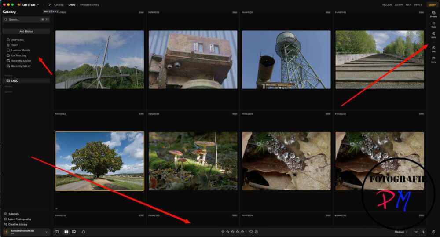The height and width of the screenshot is (237, 440).
Task: Click Catalog in the breadcrumb
Action: point(59,5)
